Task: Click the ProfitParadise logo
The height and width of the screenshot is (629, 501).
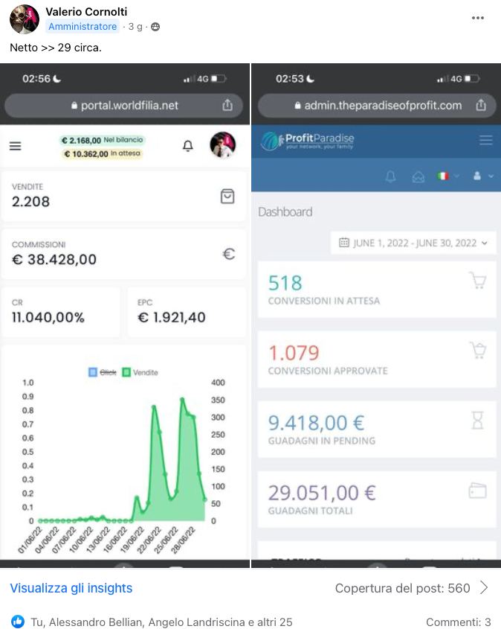Action: 308,141
